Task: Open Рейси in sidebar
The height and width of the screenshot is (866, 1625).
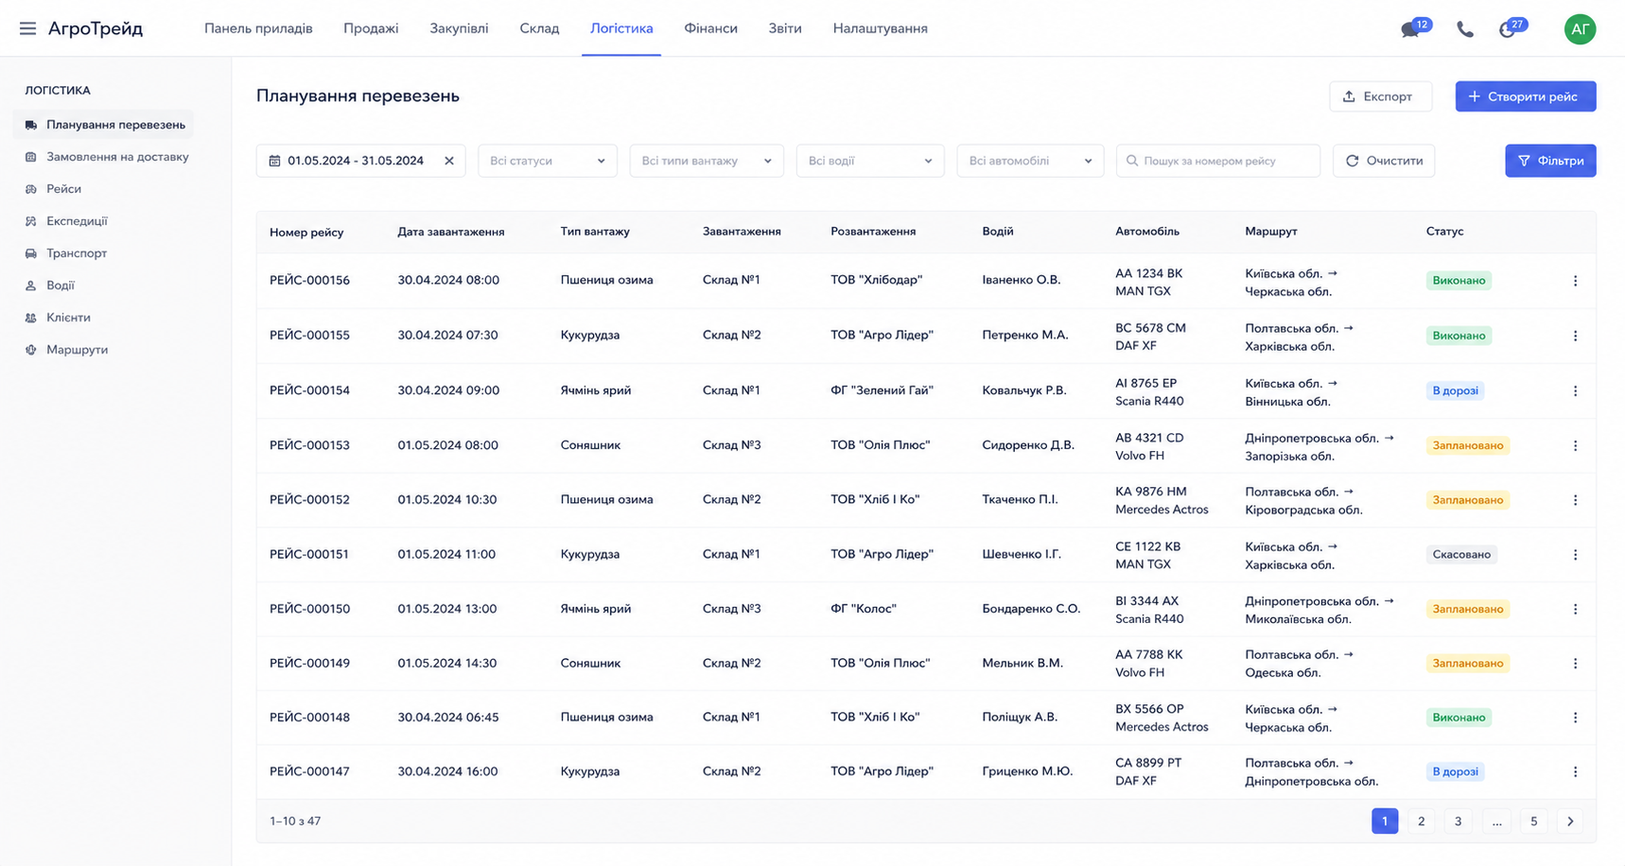Action: (53, 189)
